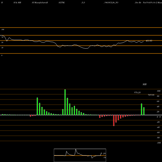Viewport: 162px width, 162px height.
Task: Click the '45.85' RSI value label
Action: [149, 41]
